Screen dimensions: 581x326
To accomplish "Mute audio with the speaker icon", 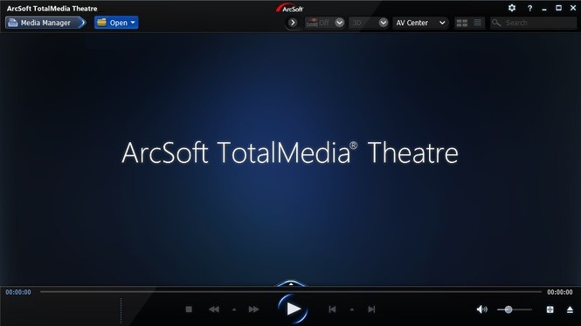I will pyautogui.click(x=481, y=309).
